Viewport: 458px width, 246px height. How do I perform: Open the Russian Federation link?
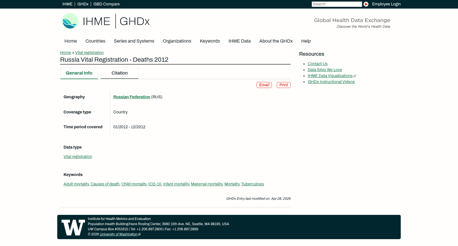(132, 97)
